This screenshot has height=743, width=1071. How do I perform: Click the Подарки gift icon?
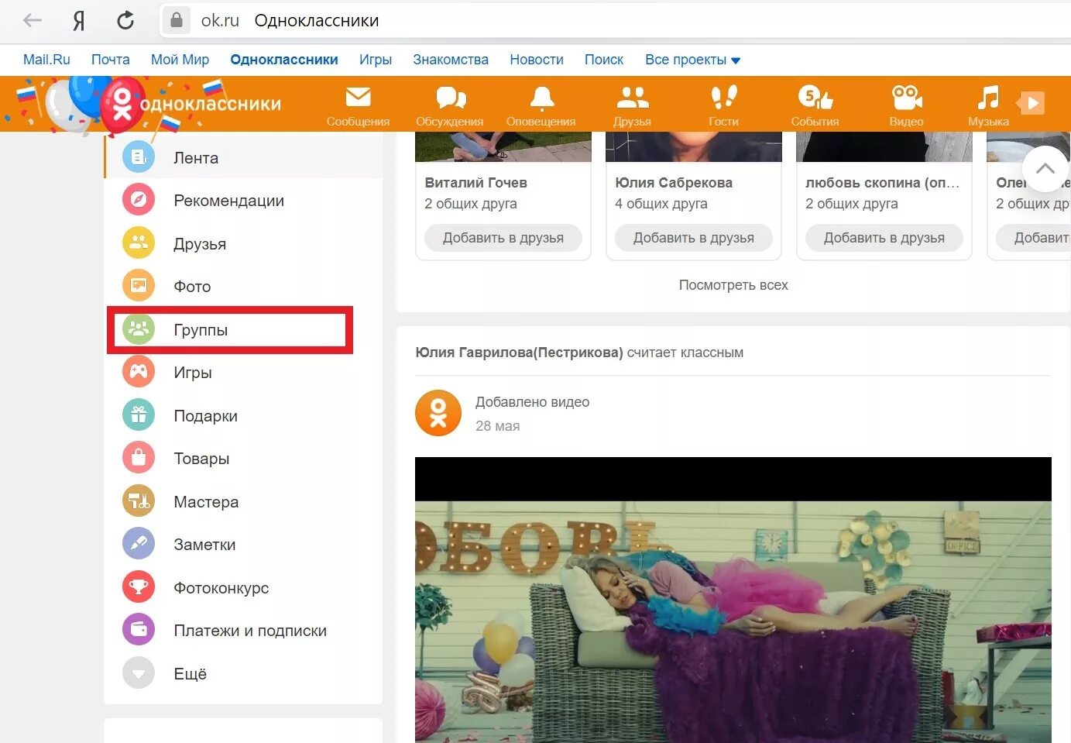point(139,415)
